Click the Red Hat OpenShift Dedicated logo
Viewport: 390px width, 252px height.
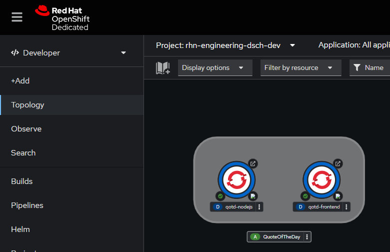tap(62, 18)
